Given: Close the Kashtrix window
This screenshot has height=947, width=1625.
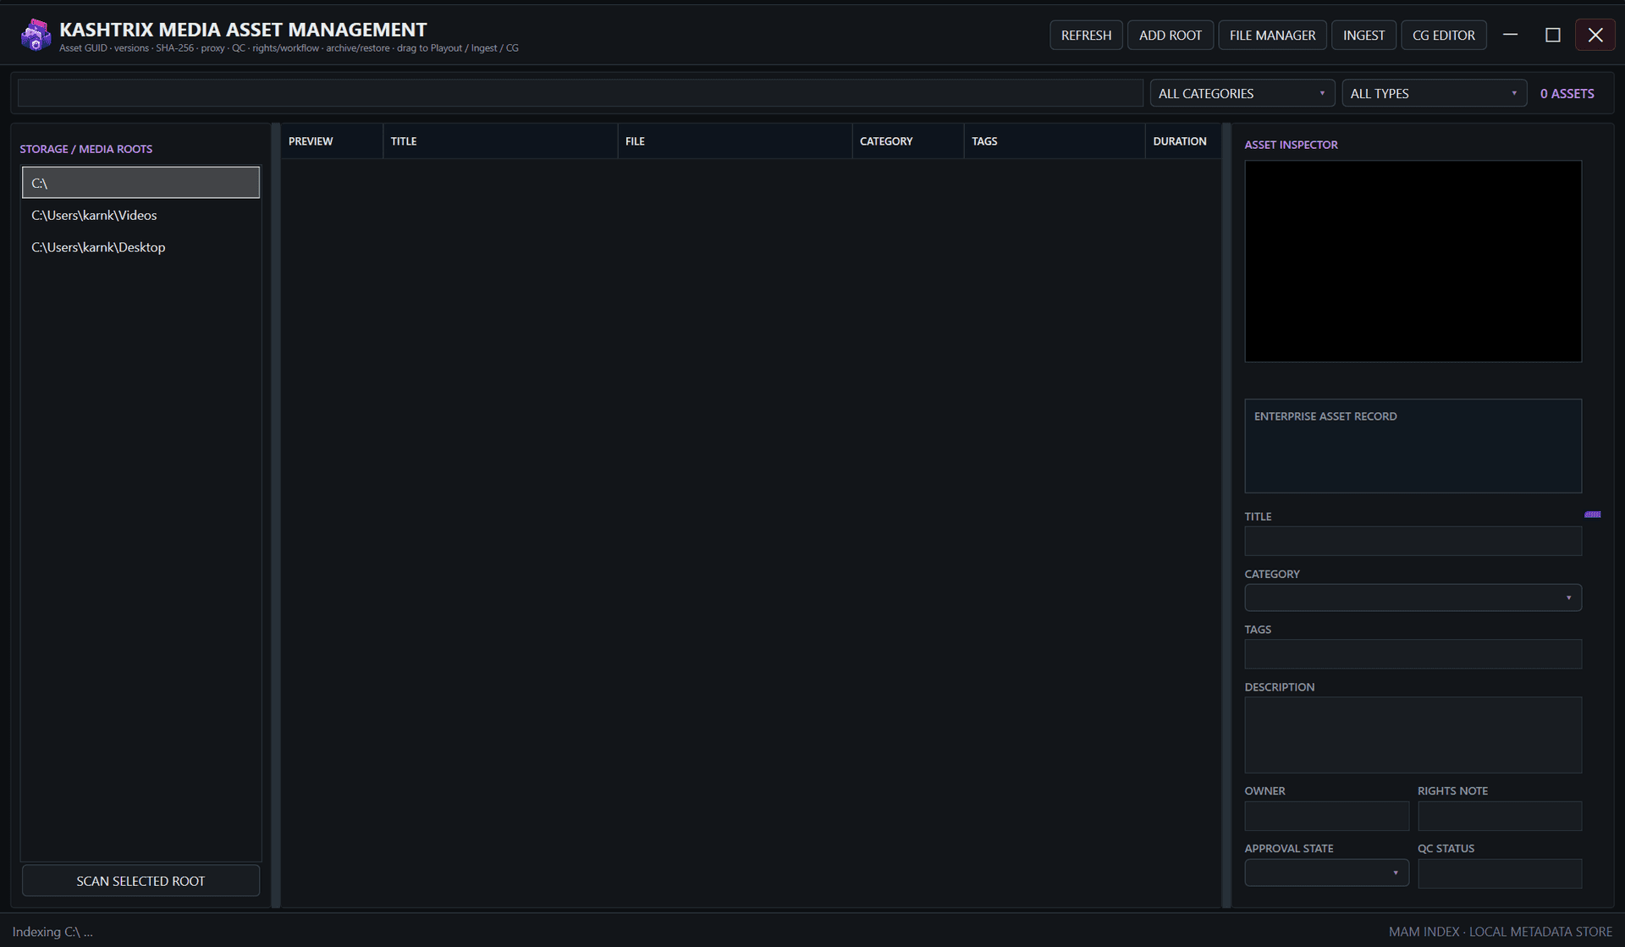Looking at the screenshot, I should point(1595,35).
